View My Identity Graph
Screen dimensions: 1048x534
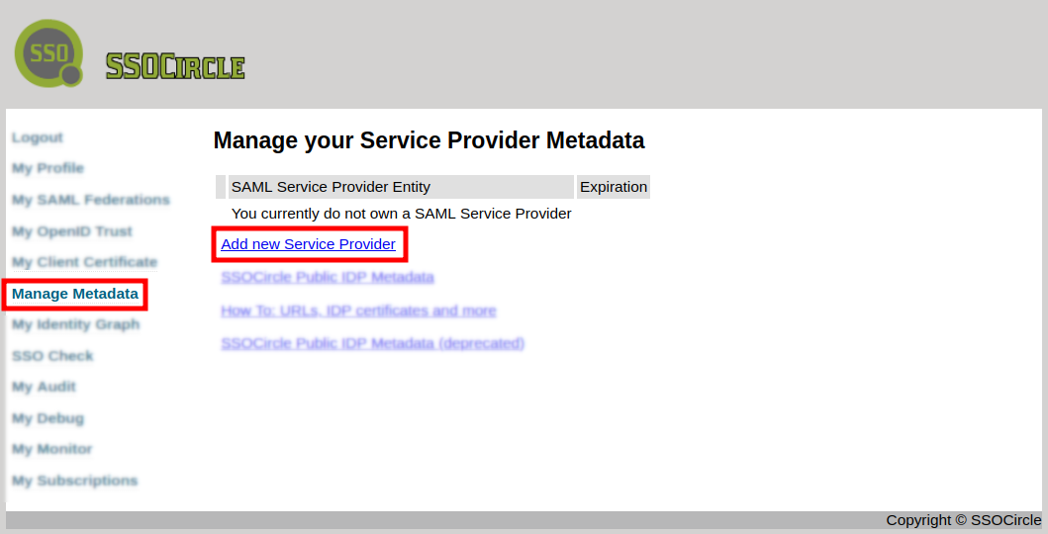(75, 324)
